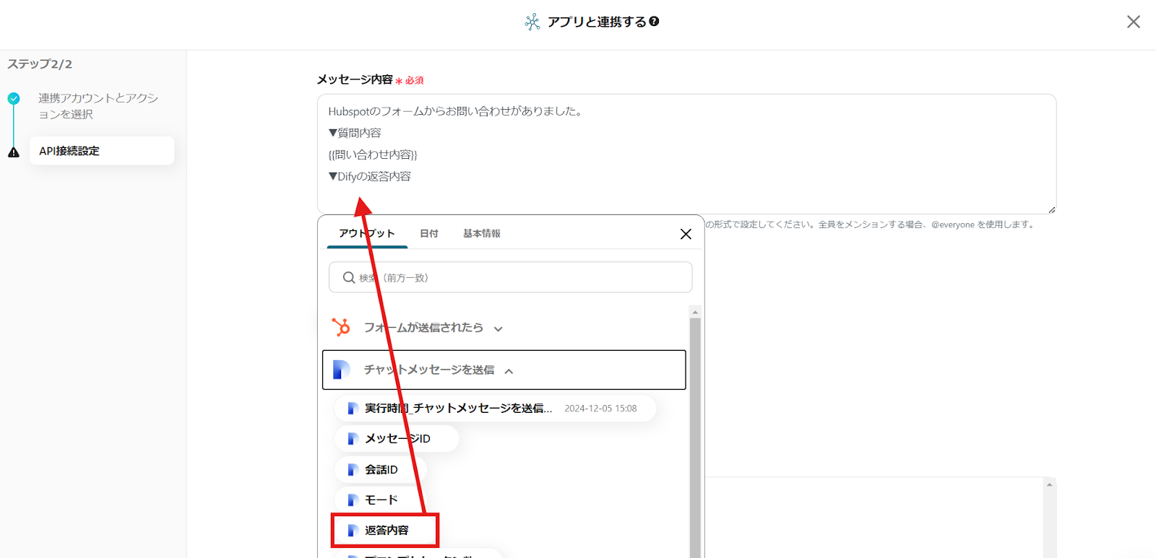Click the メッセージ内容 field label
This screenshot has width=1156, height=558.
point(355,79)
